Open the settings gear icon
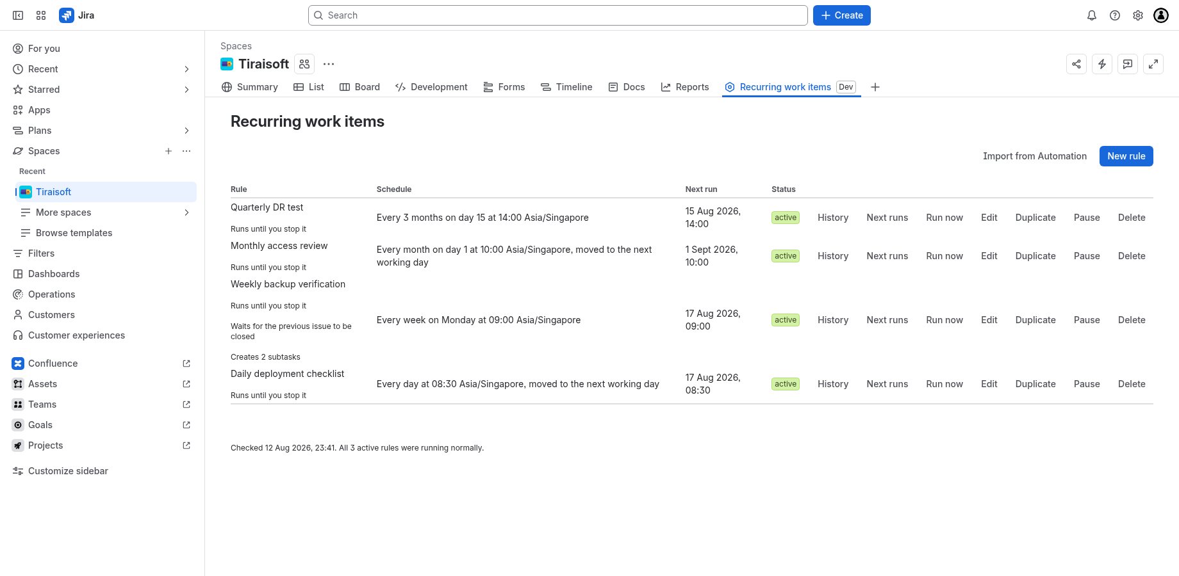This screenshot has height=576, width=1179. tap(1138, 15)
